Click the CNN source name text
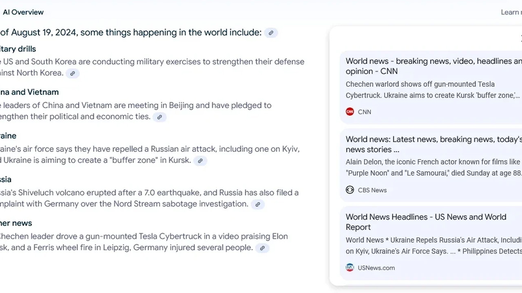This screenshot has width=522, height=293. point(365,112)
